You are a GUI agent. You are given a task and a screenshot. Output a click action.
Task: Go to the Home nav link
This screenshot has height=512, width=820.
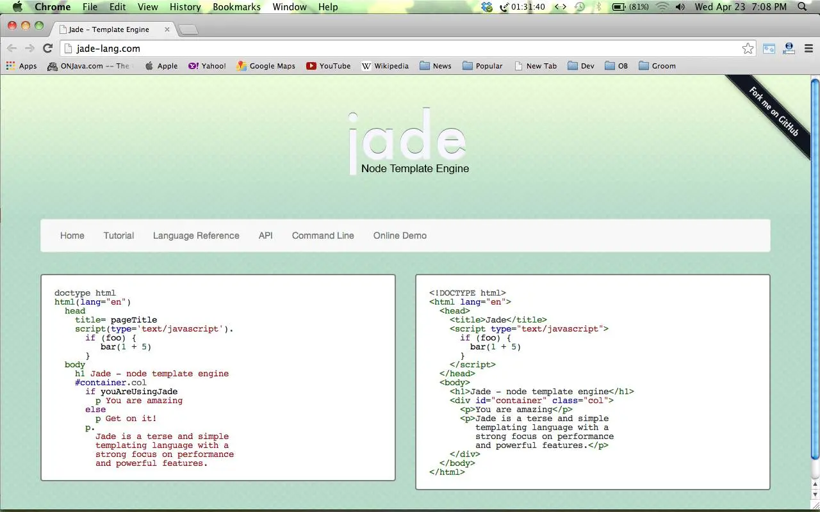tap(72, 236)
